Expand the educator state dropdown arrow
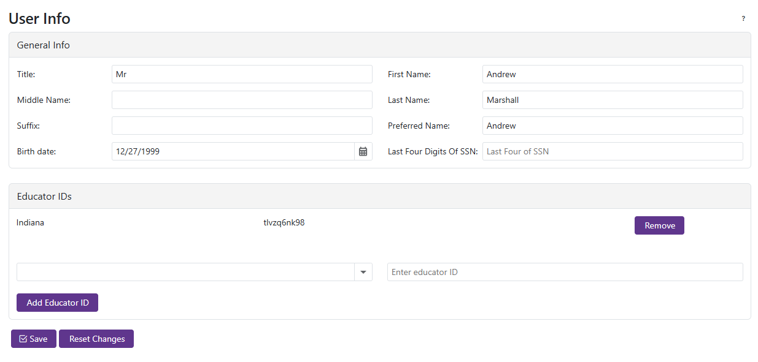This screenshot has height=362, width=758. [x=363, y=272]
